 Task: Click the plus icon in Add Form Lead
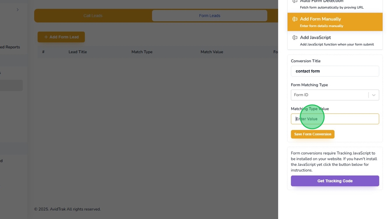[x=46, y=37]
